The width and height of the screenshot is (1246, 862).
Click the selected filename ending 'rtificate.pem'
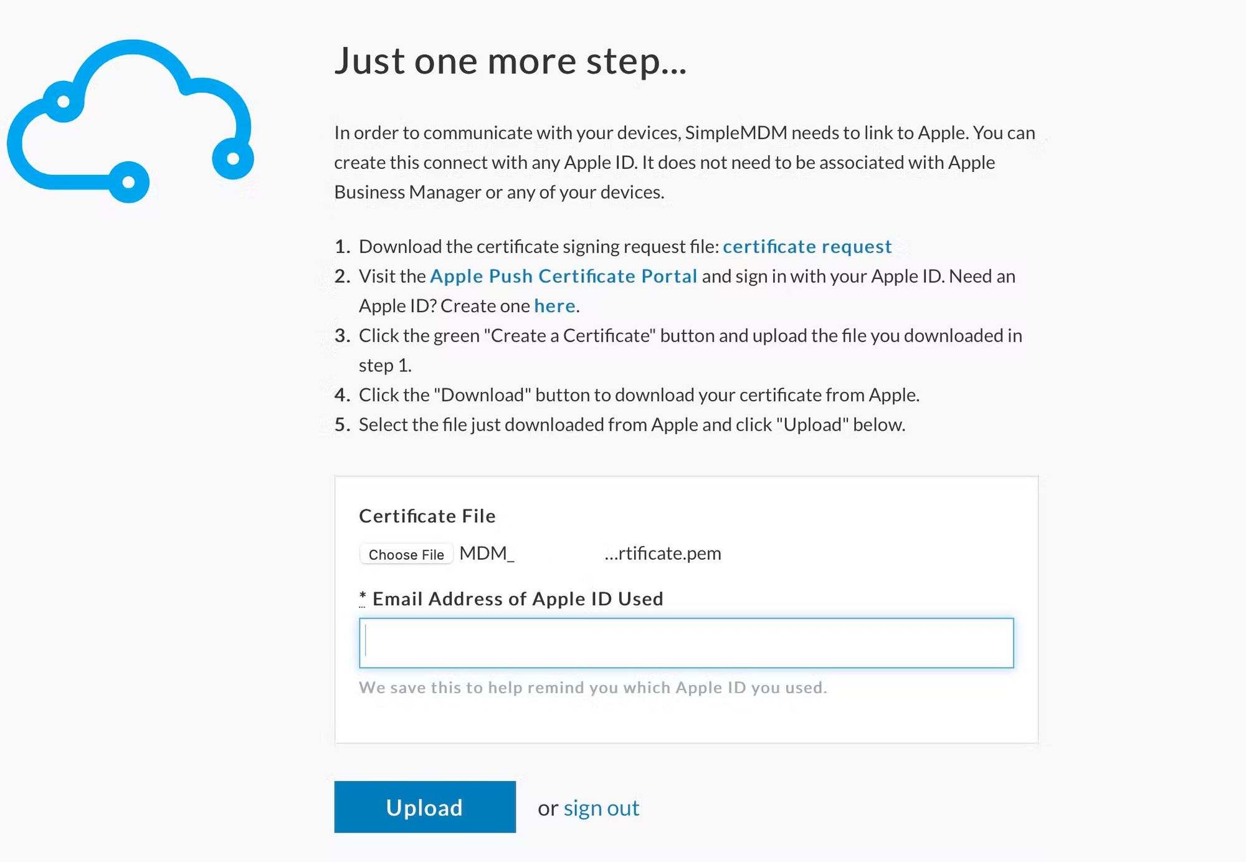click(590, 553)
